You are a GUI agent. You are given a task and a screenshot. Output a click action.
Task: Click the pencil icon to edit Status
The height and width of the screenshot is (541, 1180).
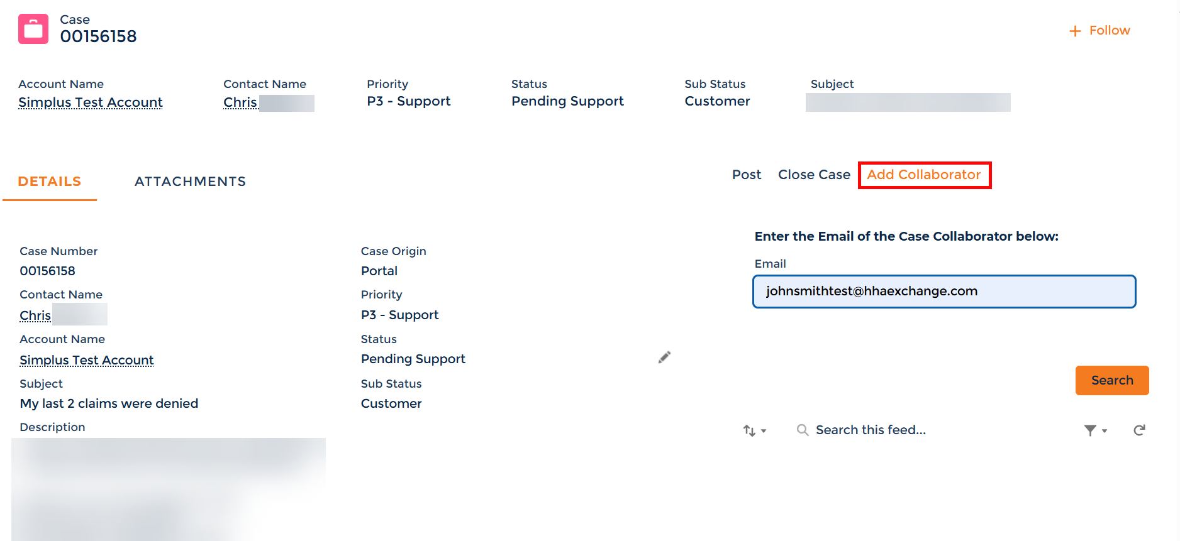[x=664, y=357]
